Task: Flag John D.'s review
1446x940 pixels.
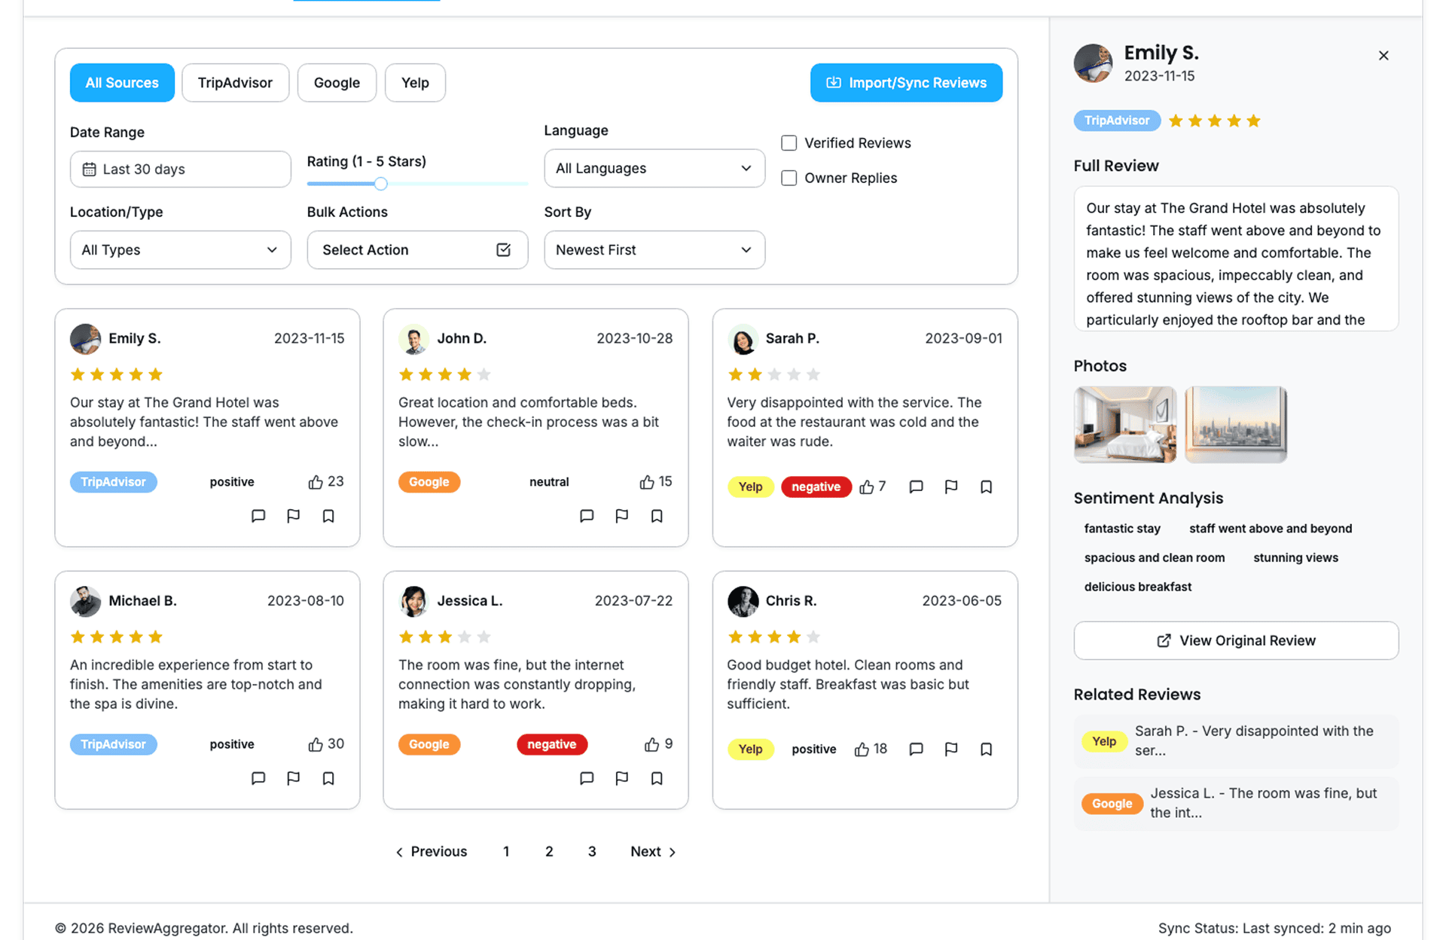Action: 622,516
